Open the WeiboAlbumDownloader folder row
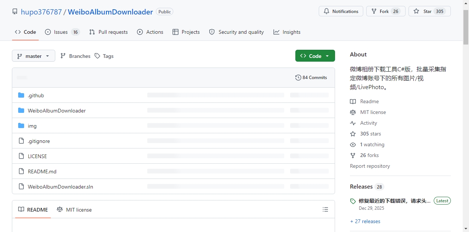 click(x=173, y=111)
